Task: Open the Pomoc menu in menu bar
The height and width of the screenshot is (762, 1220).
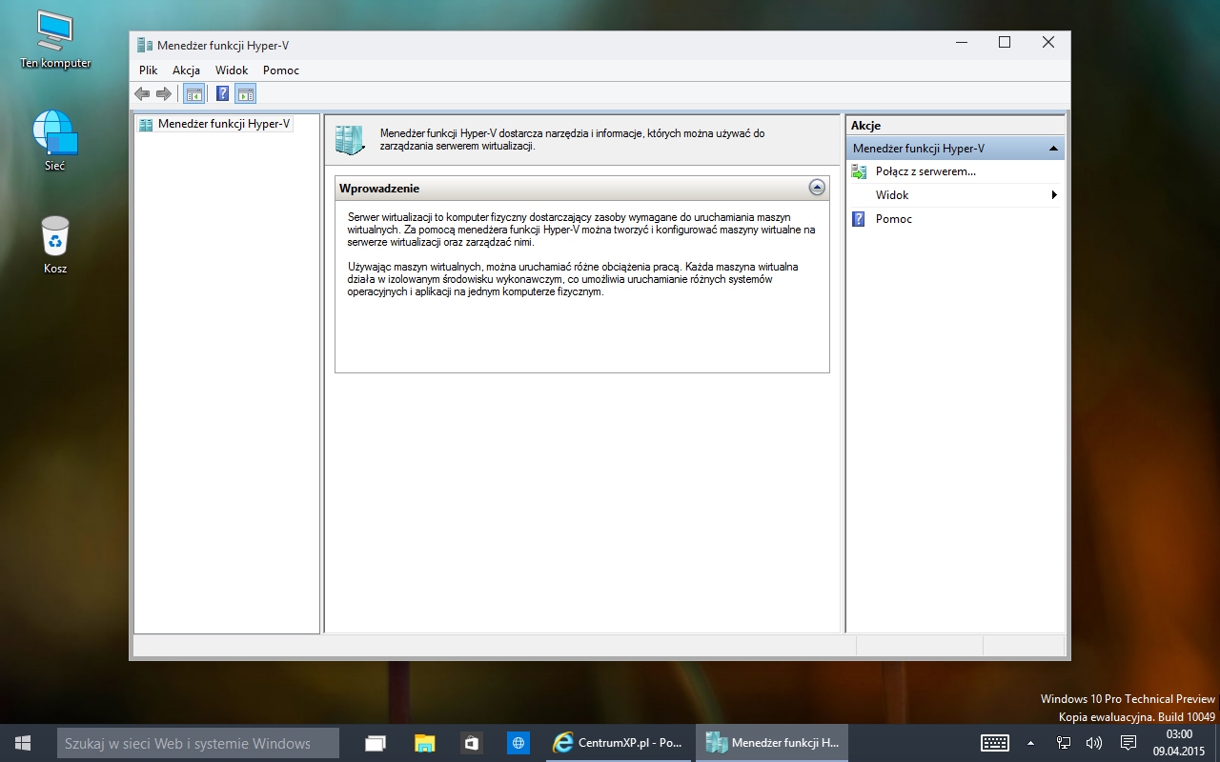Action: click(281, 70)
